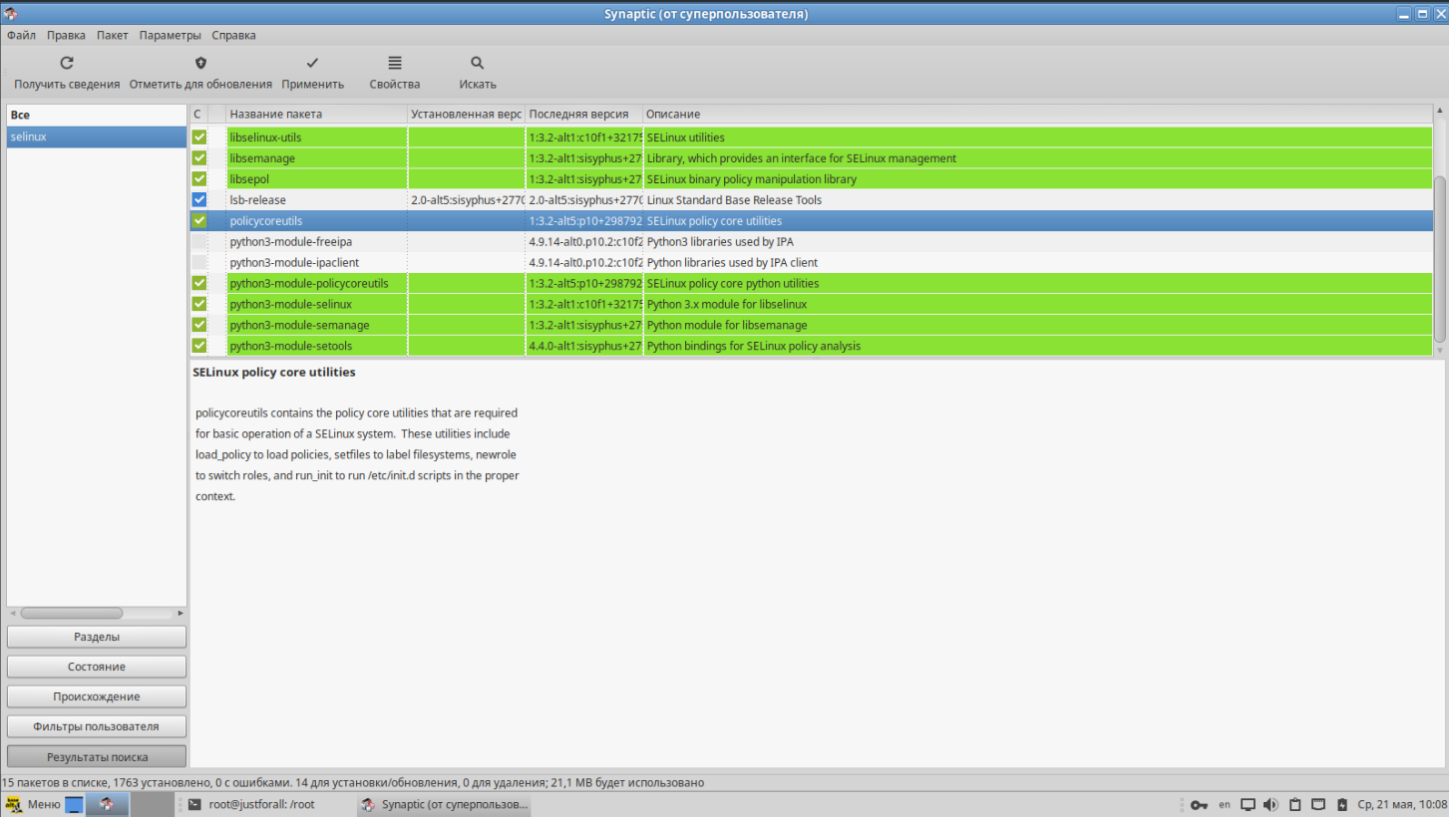Viewport: 1449px width, 817px height.
Task: Click the SELinux policy core utilities heading
Action: [274, 373]
